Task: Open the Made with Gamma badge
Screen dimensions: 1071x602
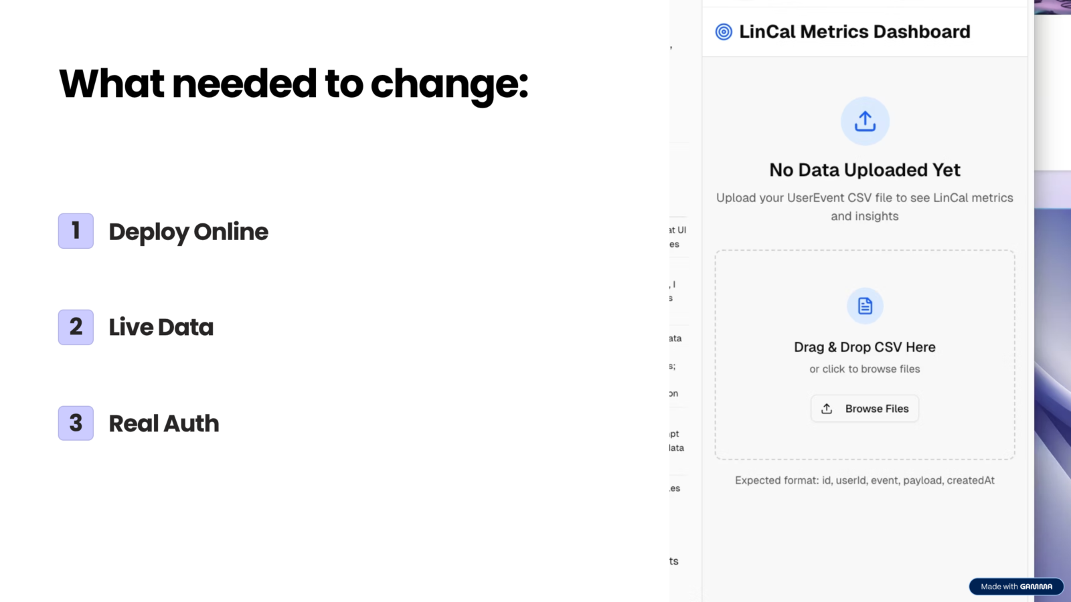Action: (x=1016, y=587)
